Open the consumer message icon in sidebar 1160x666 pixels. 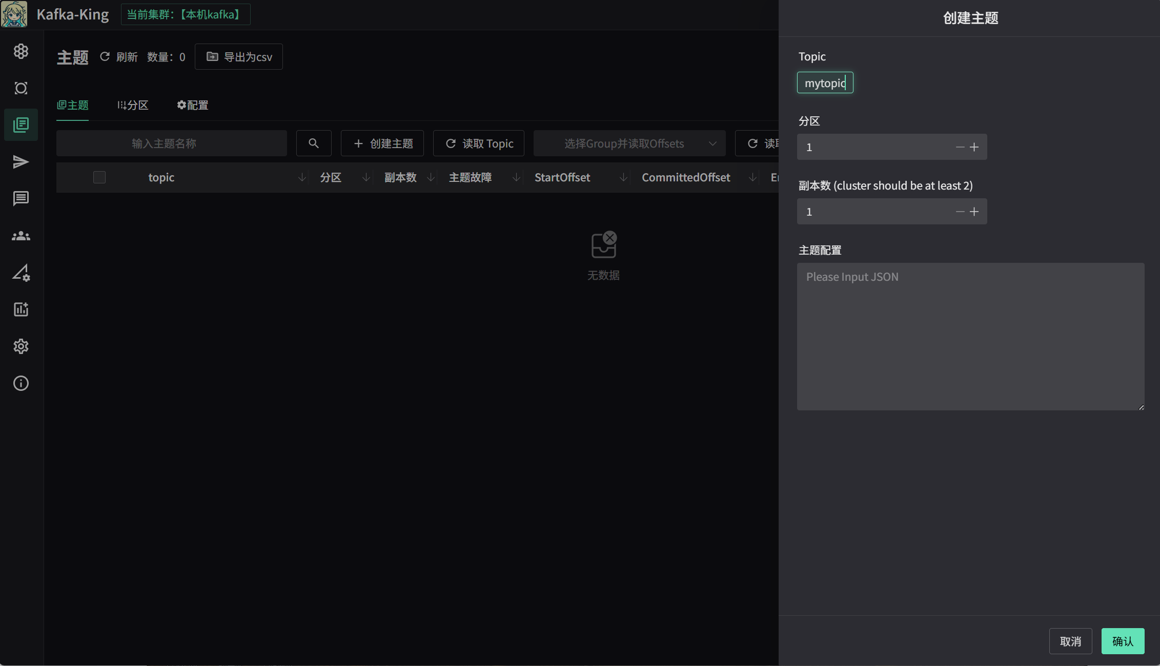pyautogui.click(x=21, y=199)
